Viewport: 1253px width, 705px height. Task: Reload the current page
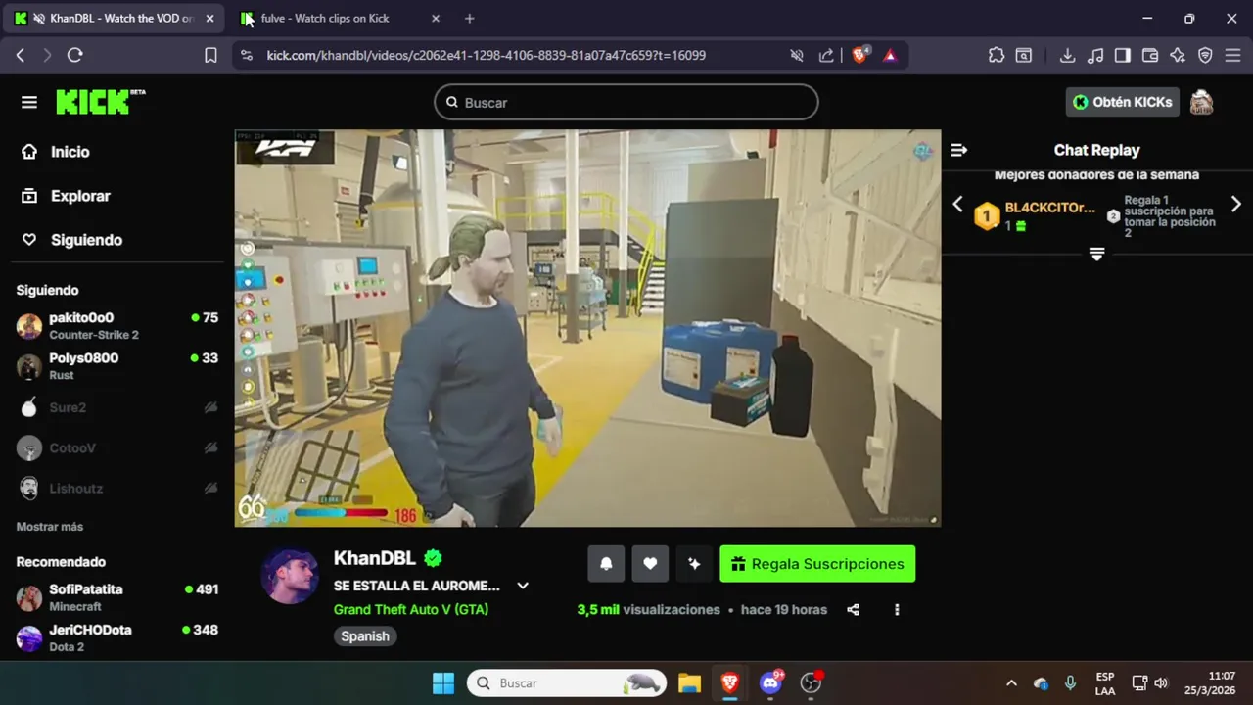coord(74,55)
